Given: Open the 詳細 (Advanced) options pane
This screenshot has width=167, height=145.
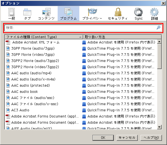Looking at the screenshot, I should (x=154, y=14).
